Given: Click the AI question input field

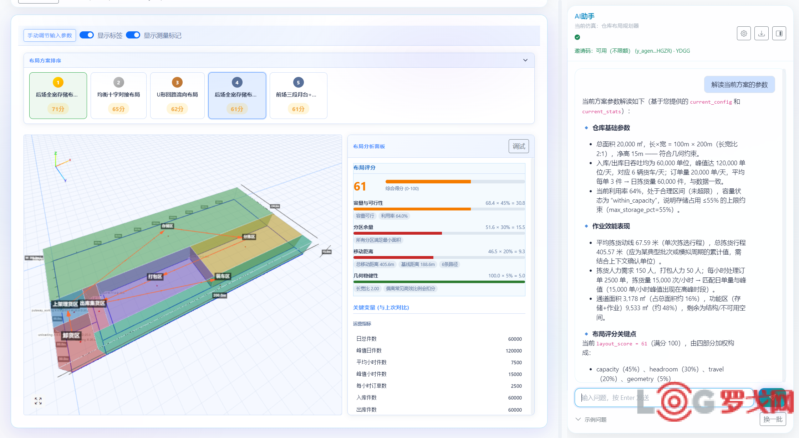Looking at the screenshot, I should pyautogui.click(x=664, y=397).
